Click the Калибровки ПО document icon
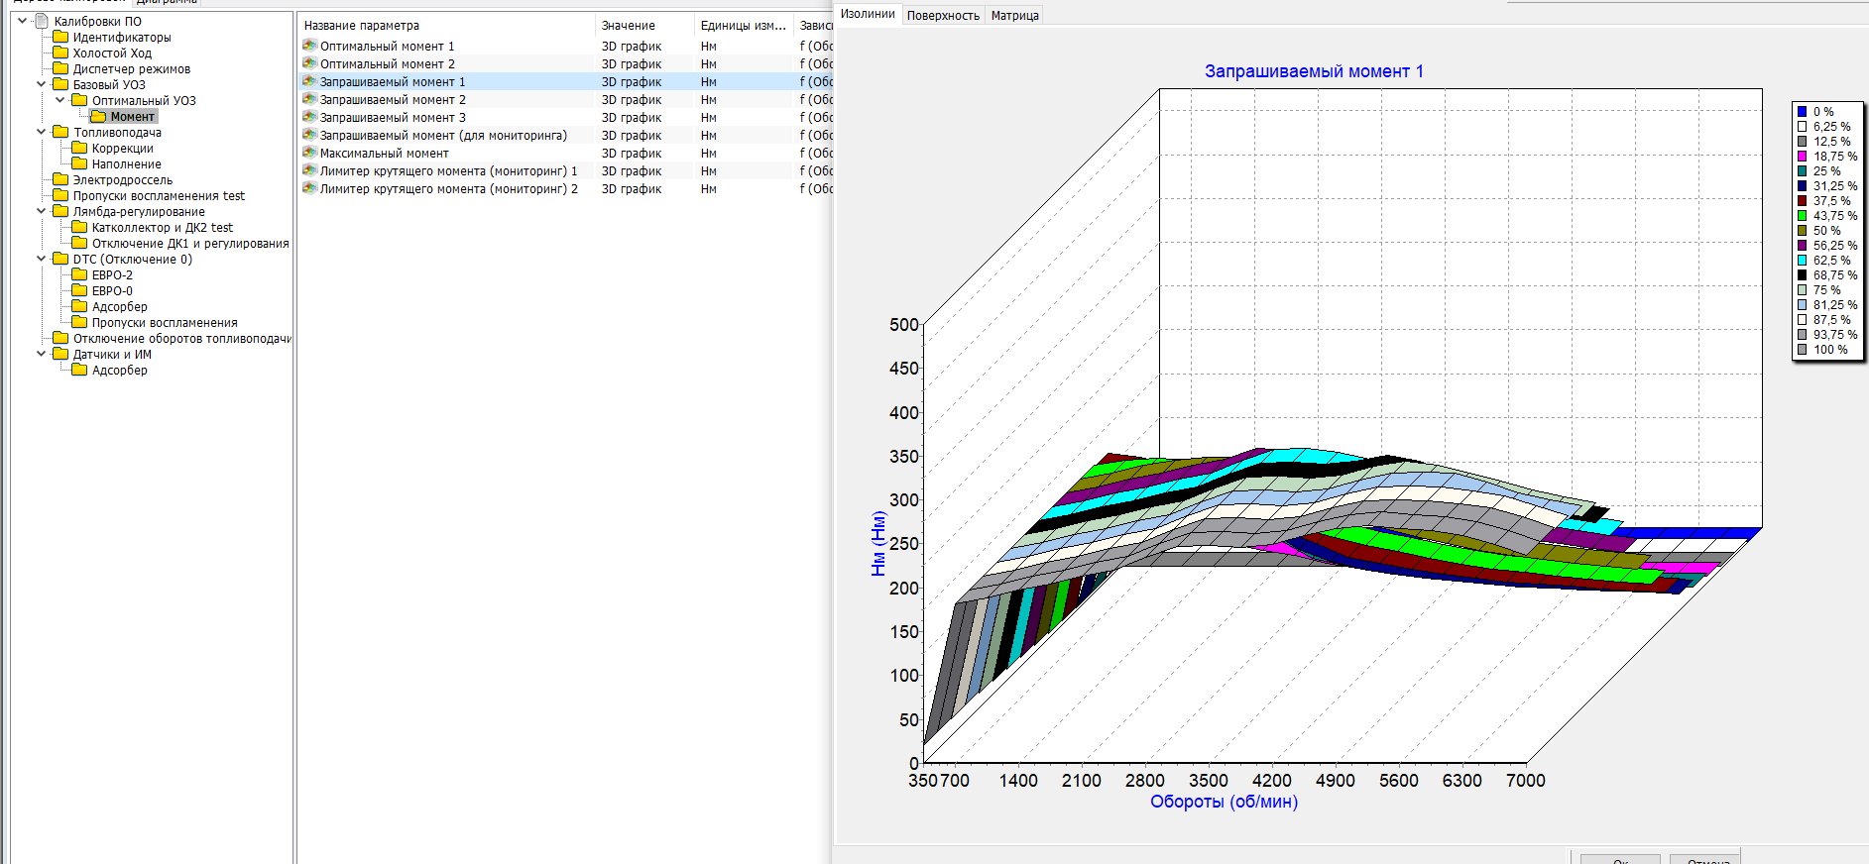The height and width of the screenshot is (864, 1869). point(42,21)
